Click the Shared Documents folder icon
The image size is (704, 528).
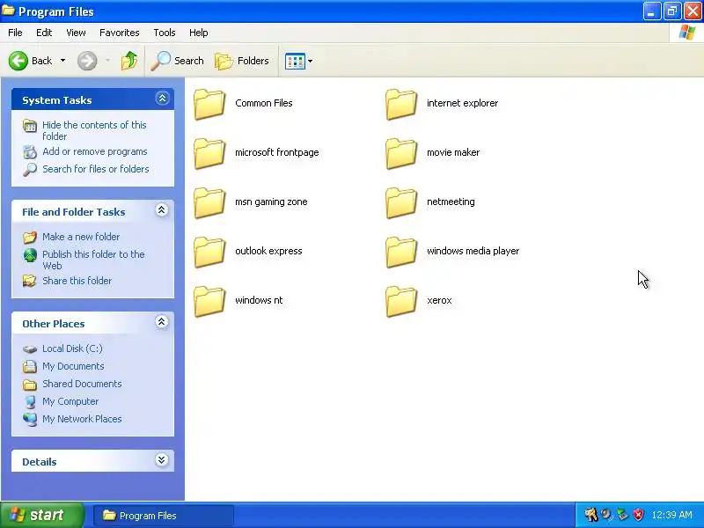coord(30,385)
